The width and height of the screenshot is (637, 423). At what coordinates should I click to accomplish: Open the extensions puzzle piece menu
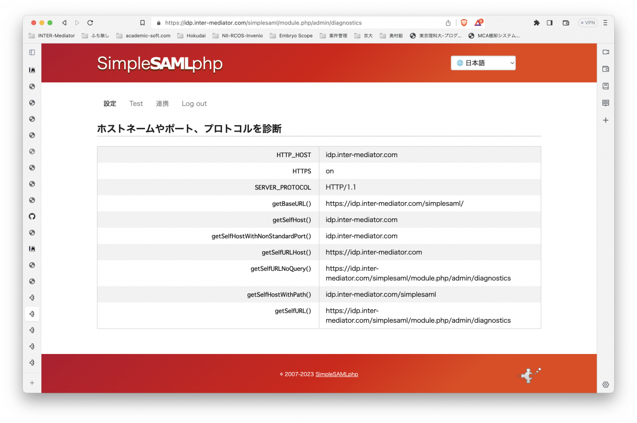536,22
